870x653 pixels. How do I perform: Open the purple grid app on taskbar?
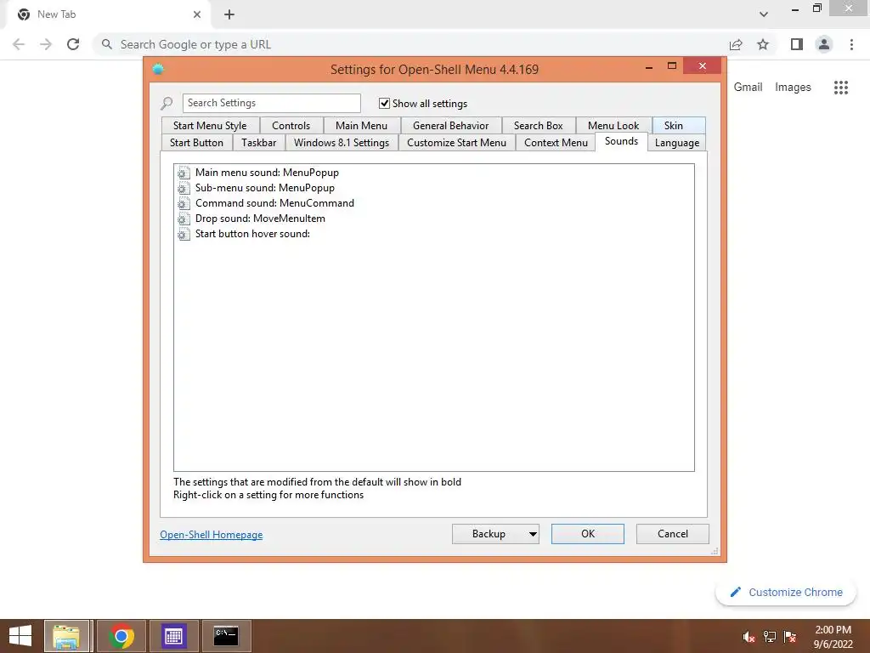pos(173,636)
